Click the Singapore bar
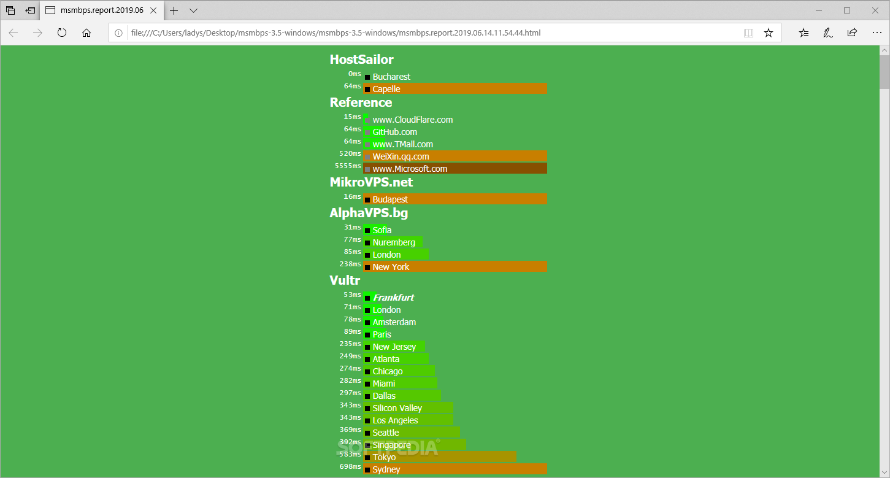Screen dimensions: 890x478 [x=415, y=445]
